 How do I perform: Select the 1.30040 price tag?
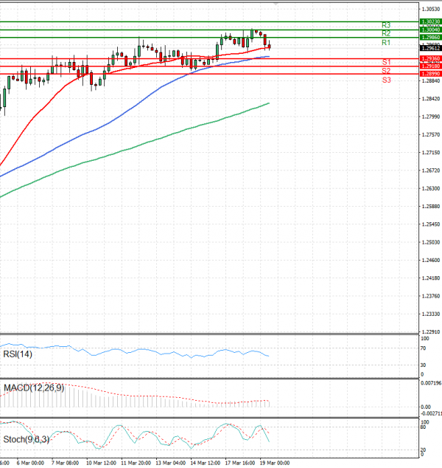(431, 30)
